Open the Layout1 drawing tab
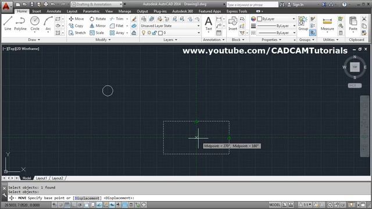 tap(41, 178)
